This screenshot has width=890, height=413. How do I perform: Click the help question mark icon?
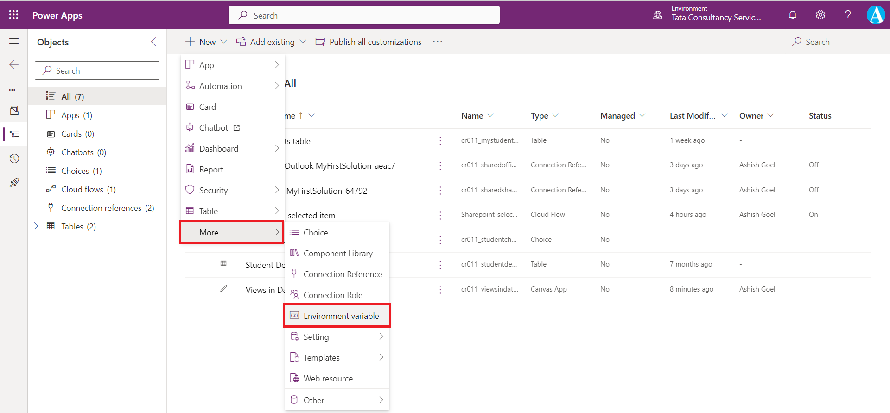[x=848, y=15]
